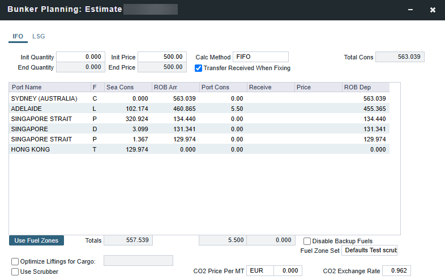Select the IFO fuel tab
This screenshot has height=280, width=445.
18,36
